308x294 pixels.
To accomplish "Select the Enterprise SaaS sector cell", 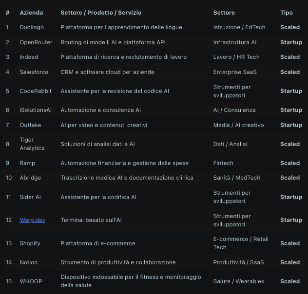I will (235, 72).
